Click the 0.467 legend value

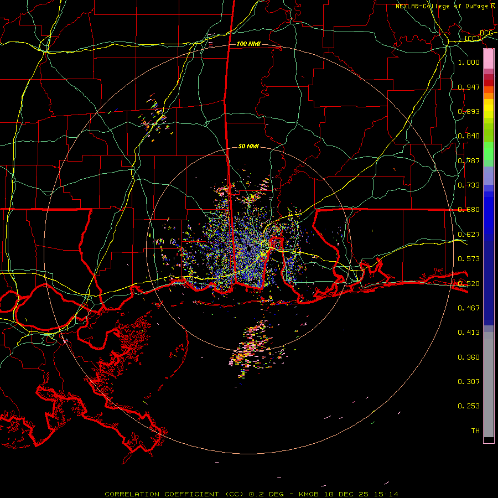click(469, 308)
